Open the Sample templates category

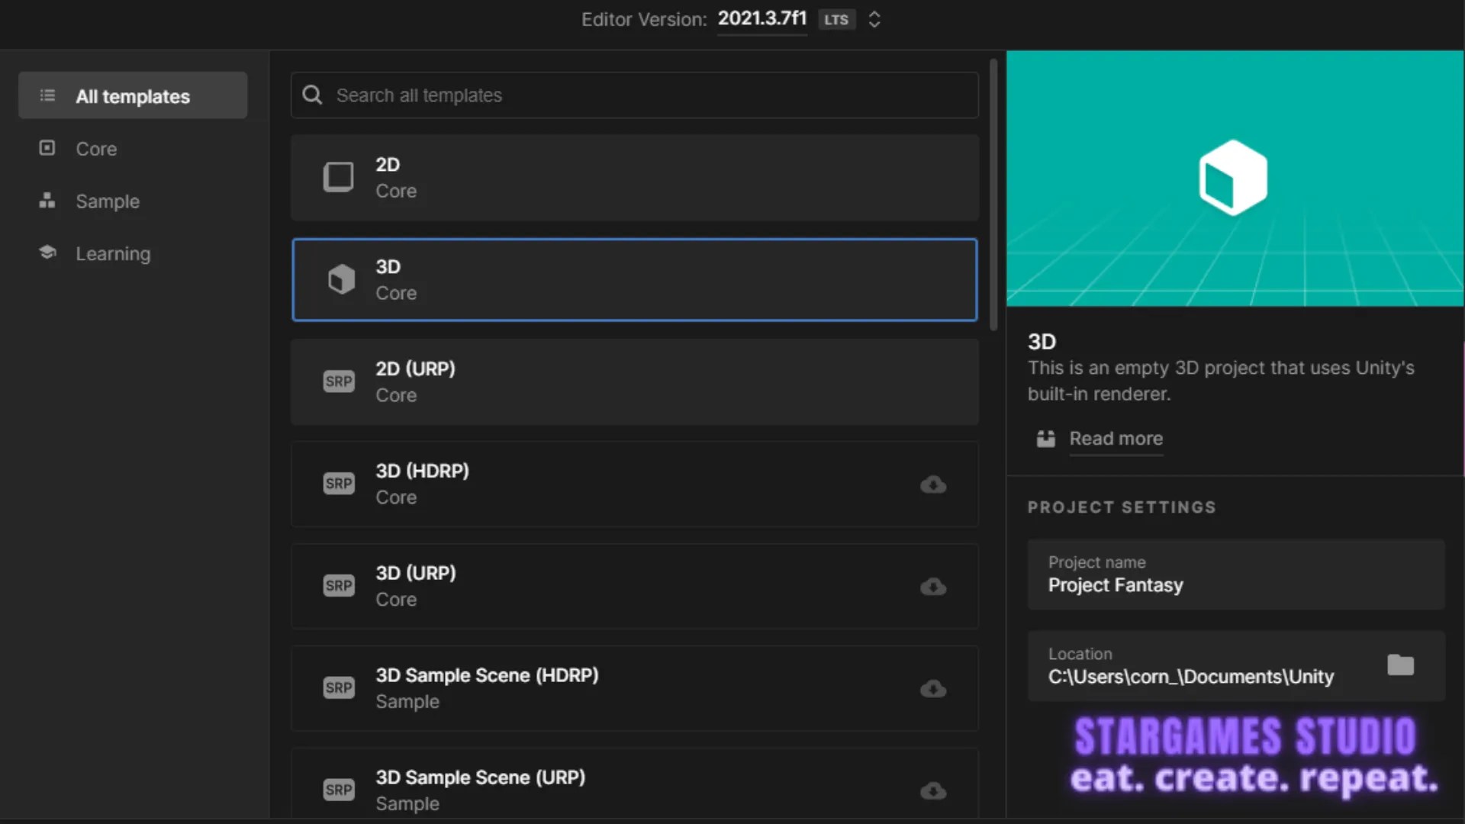click(107, 201)
